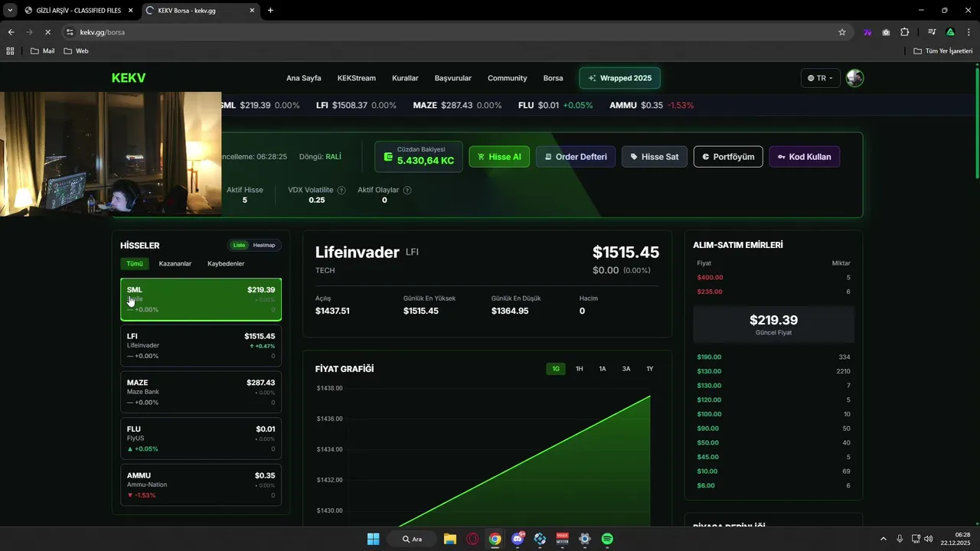980x551 pixels.
Task: Set chart range to 1A
Action: (603, 369)
